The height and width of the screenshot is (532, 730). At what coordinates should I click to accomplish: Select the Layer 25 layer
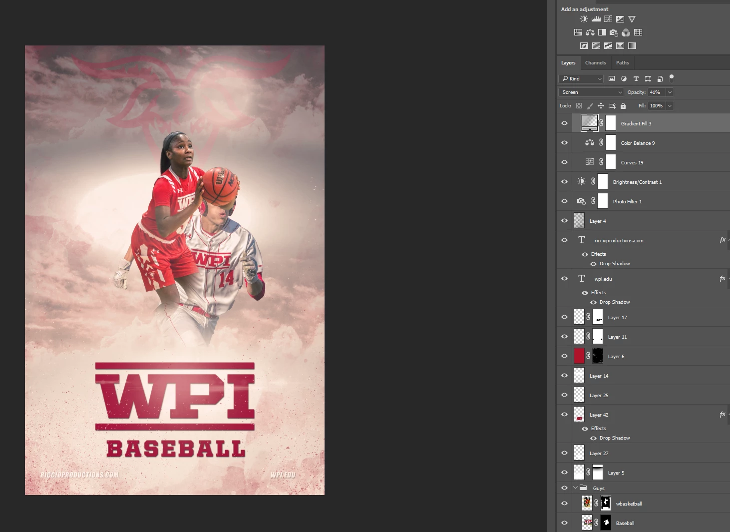[651, 395]
